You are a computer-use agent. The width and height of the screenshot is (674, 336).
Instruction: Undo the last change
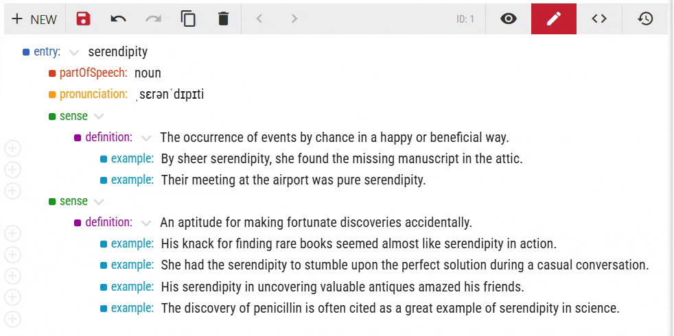pos(118,19)
